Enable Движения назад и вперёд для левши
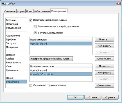The image size is (122, 103). [35, 27]
